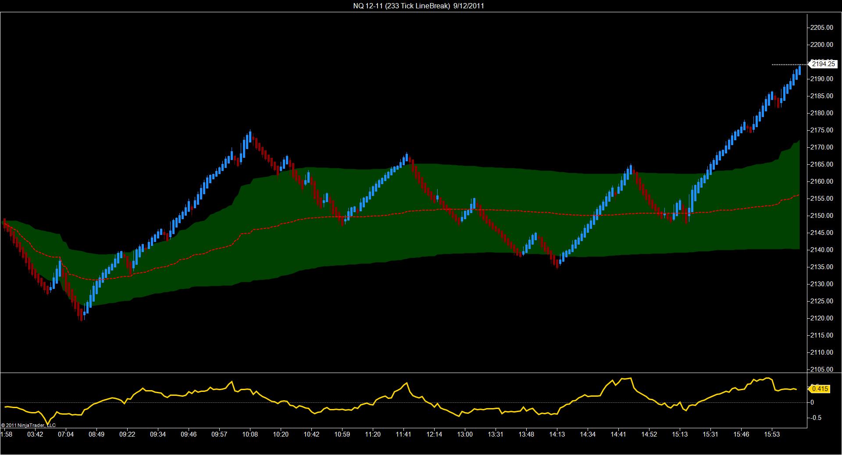Image resolution: width=842 pixels, height=455 pixels.
Task: Select the 15:53 time axis label
Action: (772, 434)
